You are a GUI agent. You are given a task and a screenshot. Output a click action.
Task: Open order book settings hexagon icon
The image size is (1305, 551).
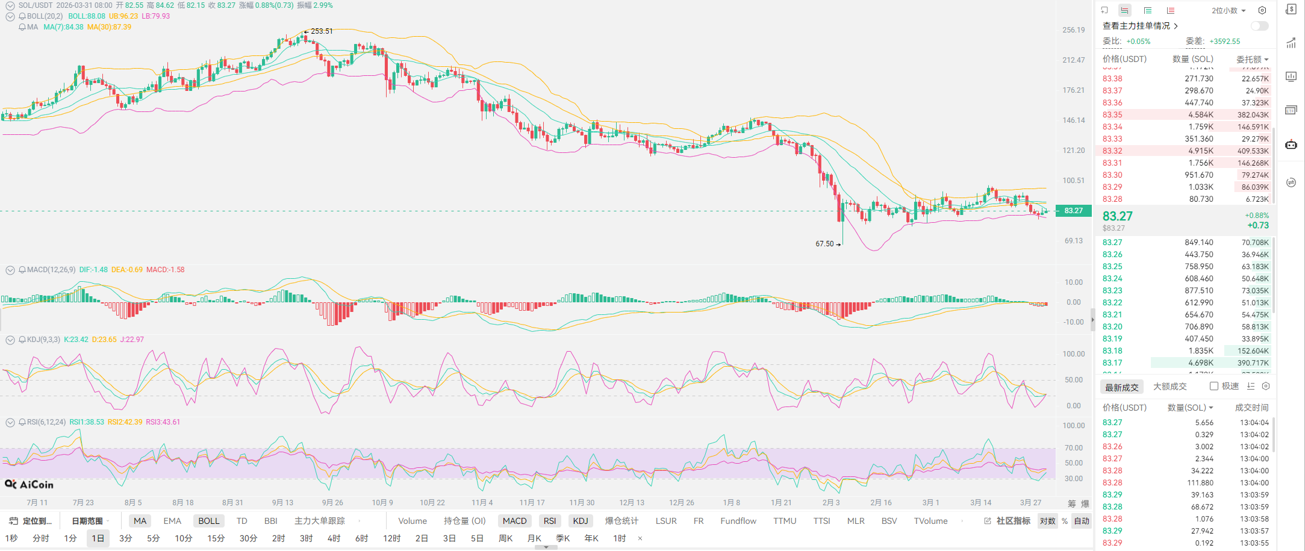tap(1262, 10)
